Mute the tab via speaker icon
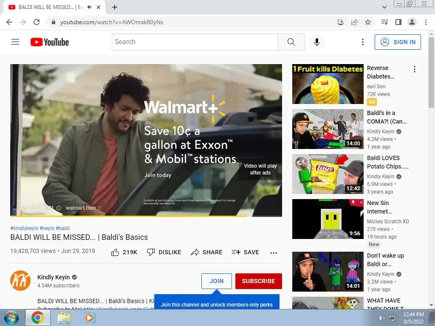Viewport: 435px width, 326px height. [89, 7]
